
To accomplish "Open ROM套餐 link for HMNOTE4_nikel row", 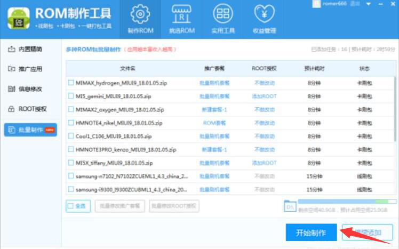I will click(214, 123).
